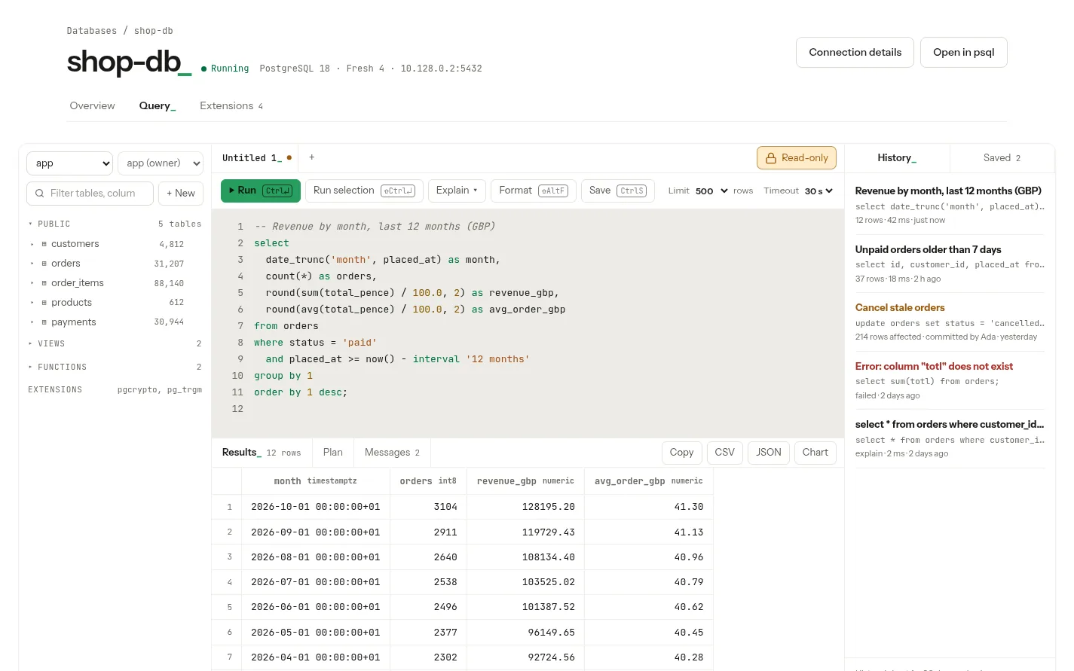
Task: Save the current query
Action: [x=618, y=191]
